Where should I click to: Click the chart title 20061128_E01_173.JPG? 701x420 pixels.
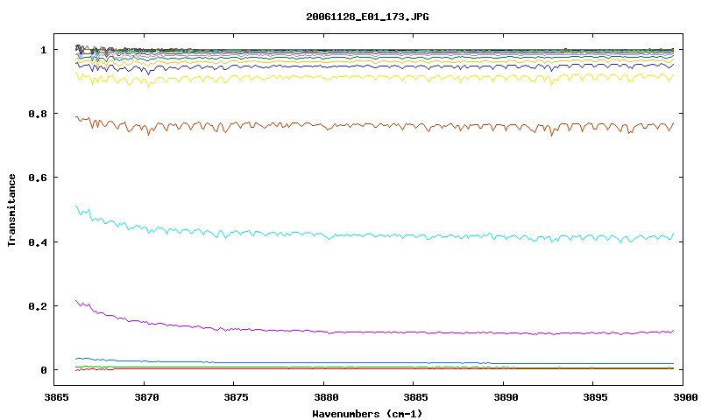(x=367, y=17)
